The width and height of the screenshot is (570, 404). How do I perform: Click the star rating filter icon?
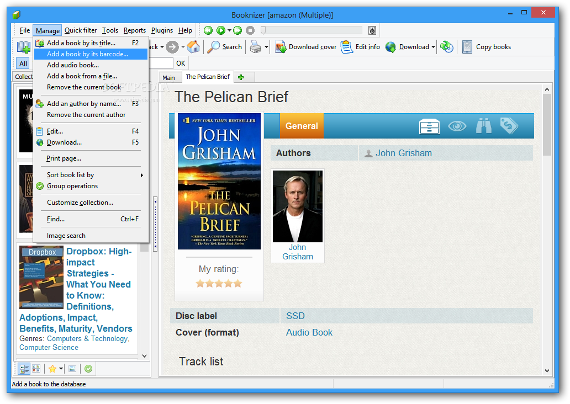tap(52, 369)
